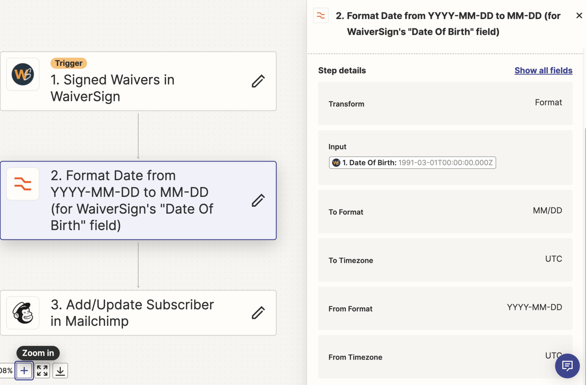The width and height of the screenshot is (586, 385).
Task: Fit the workflow to view with expand icon
Action: 42,370
